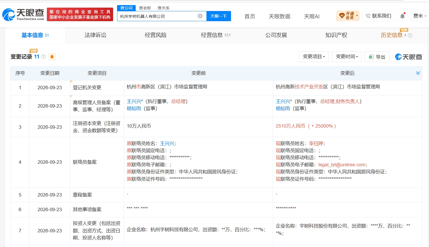Viewport: 429px width, 247px height.
Task: Click the 变更日期 column header
Action: point(50,73)
